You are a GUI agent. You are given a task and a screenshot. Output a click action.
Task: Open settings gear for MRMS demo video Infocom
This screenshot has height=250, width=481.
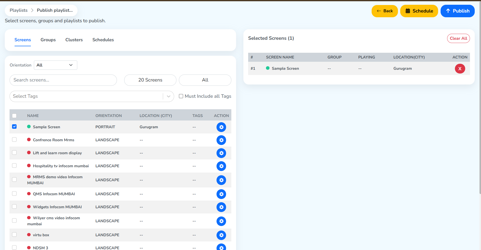tap(221, 180)
